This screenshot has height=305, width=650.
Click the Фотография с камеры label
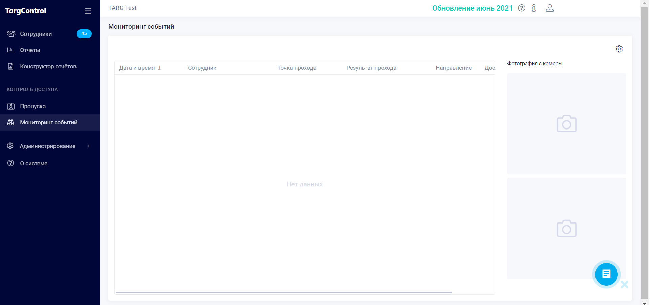(535, 63)
